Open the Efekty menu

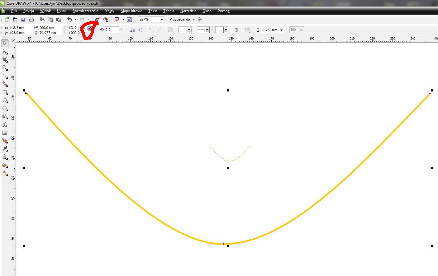point(109,11)
